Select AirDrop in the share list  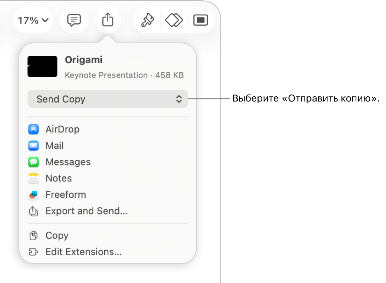tap(108, 129)
